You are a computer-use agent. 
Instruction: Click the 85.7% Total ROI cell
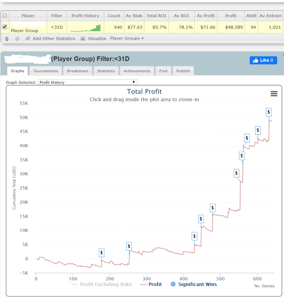(x=156, y=27)
